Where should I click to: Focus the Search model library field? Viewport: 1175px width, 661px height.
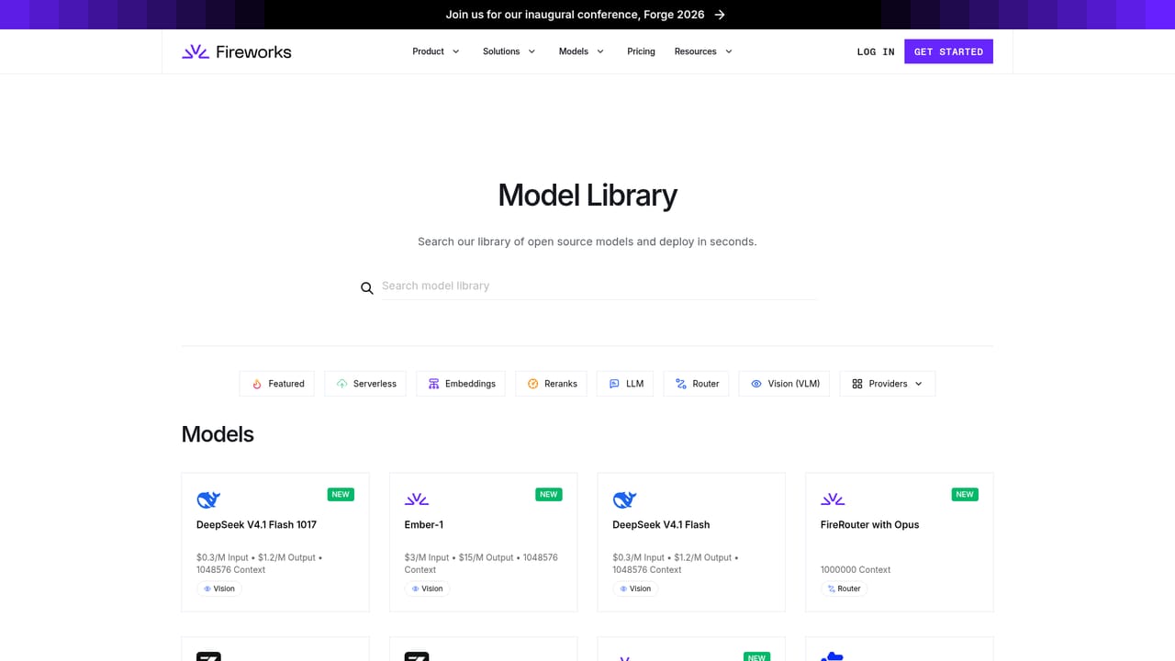pyautogui.click(x=599, y=286)
